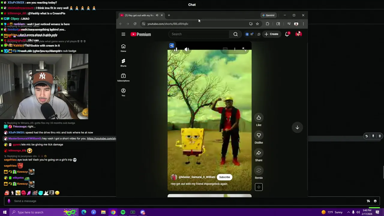384x216 pixels.
Task: Open the Short's three-dot more options
Action: point(235,49)
